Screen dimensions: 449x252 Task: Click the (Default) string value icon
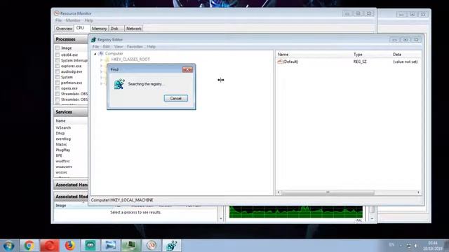(x=280, y=62)
